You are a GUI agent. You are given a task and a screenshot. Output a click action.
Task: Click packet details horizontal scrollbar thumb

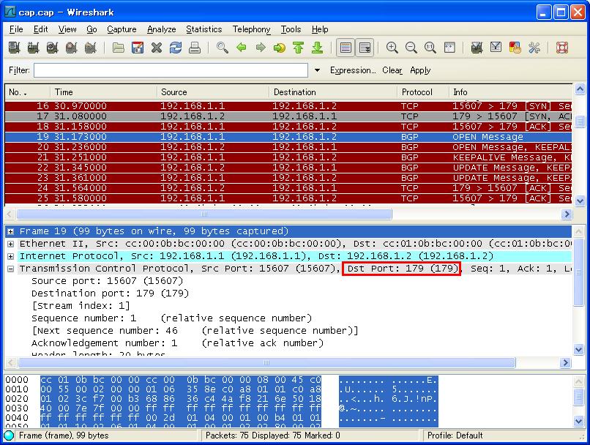click(266, 362)
